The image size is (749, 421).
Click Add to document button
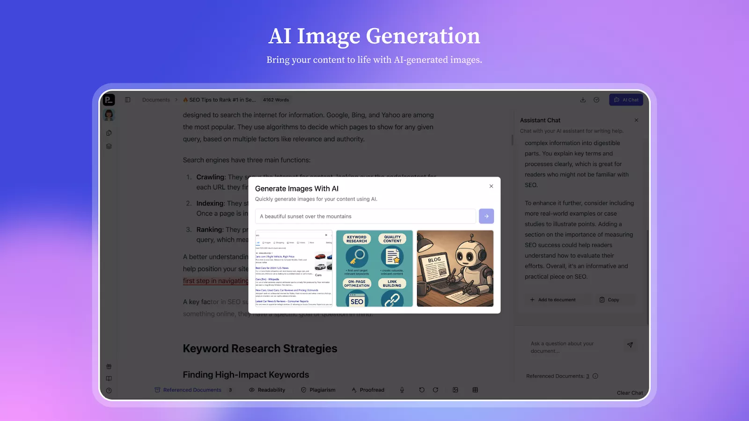pyautogui.click(x=553, y=300)
